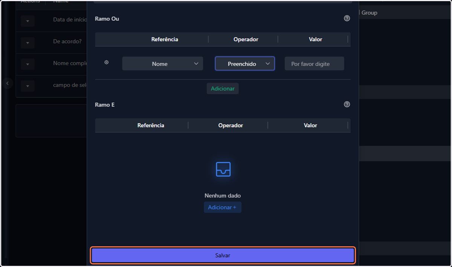Click Operador header in Ramo E table

click(231, 125)
